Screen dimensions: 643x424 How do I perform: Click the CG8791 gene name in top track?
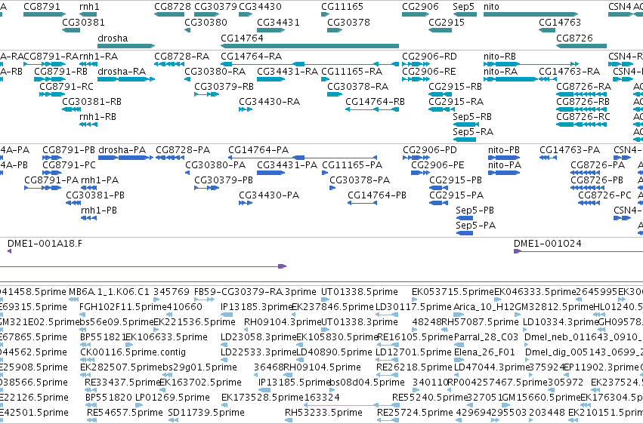tap(42, 7)
